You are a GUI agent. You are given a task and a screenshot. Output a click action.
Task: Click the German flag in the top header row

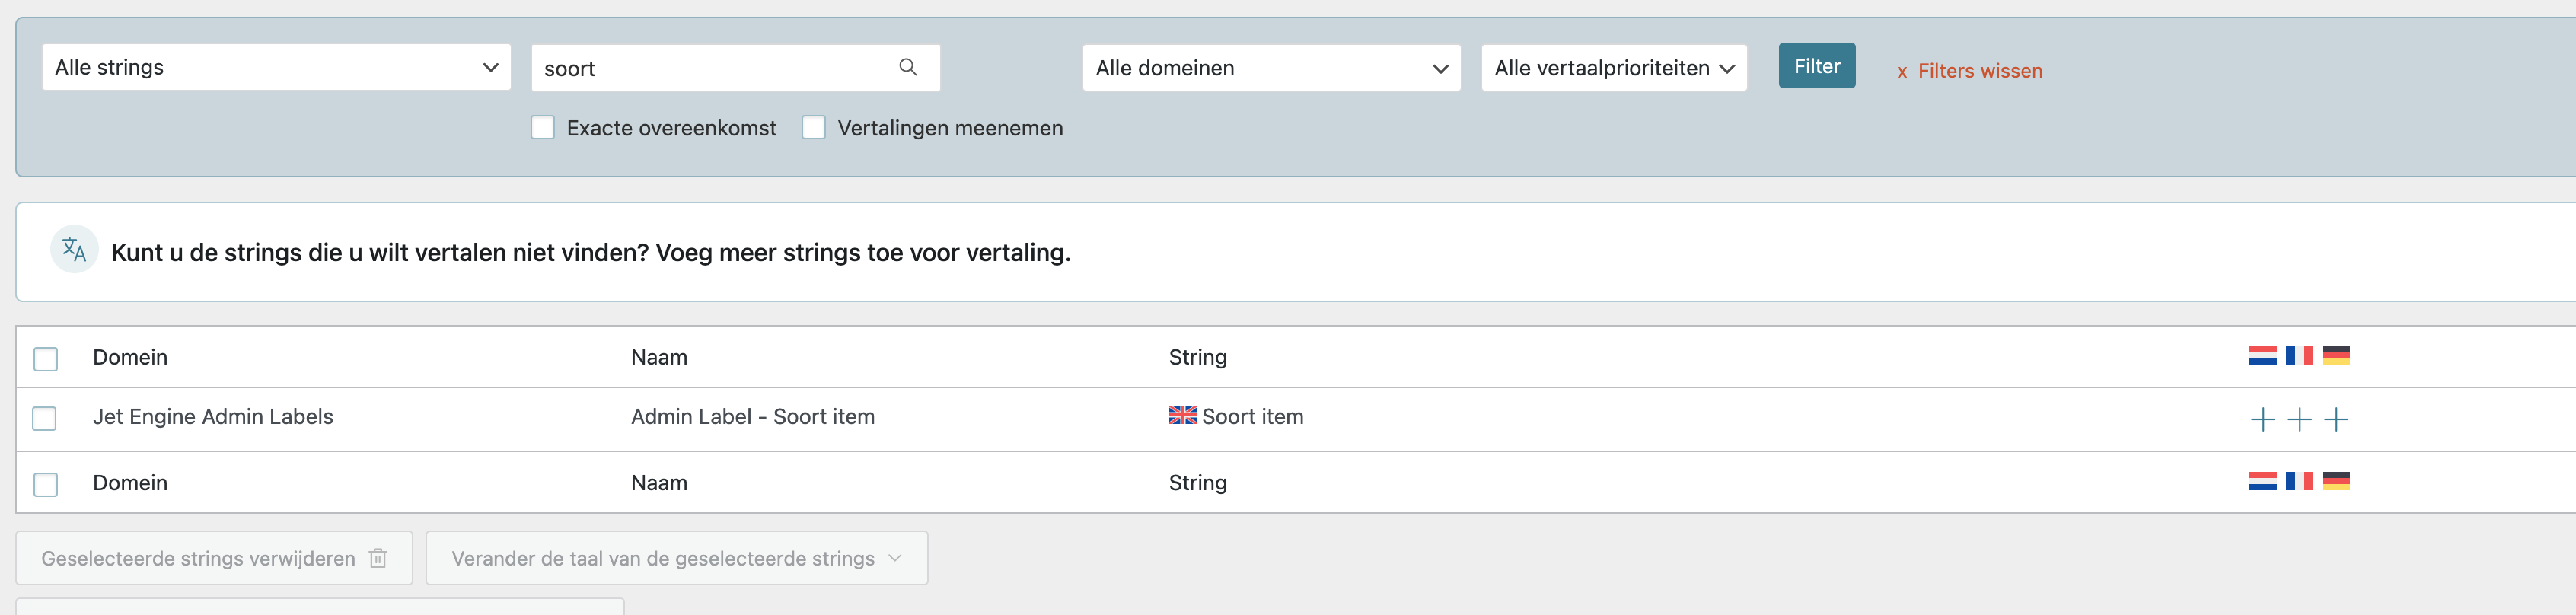(2335, 355)
